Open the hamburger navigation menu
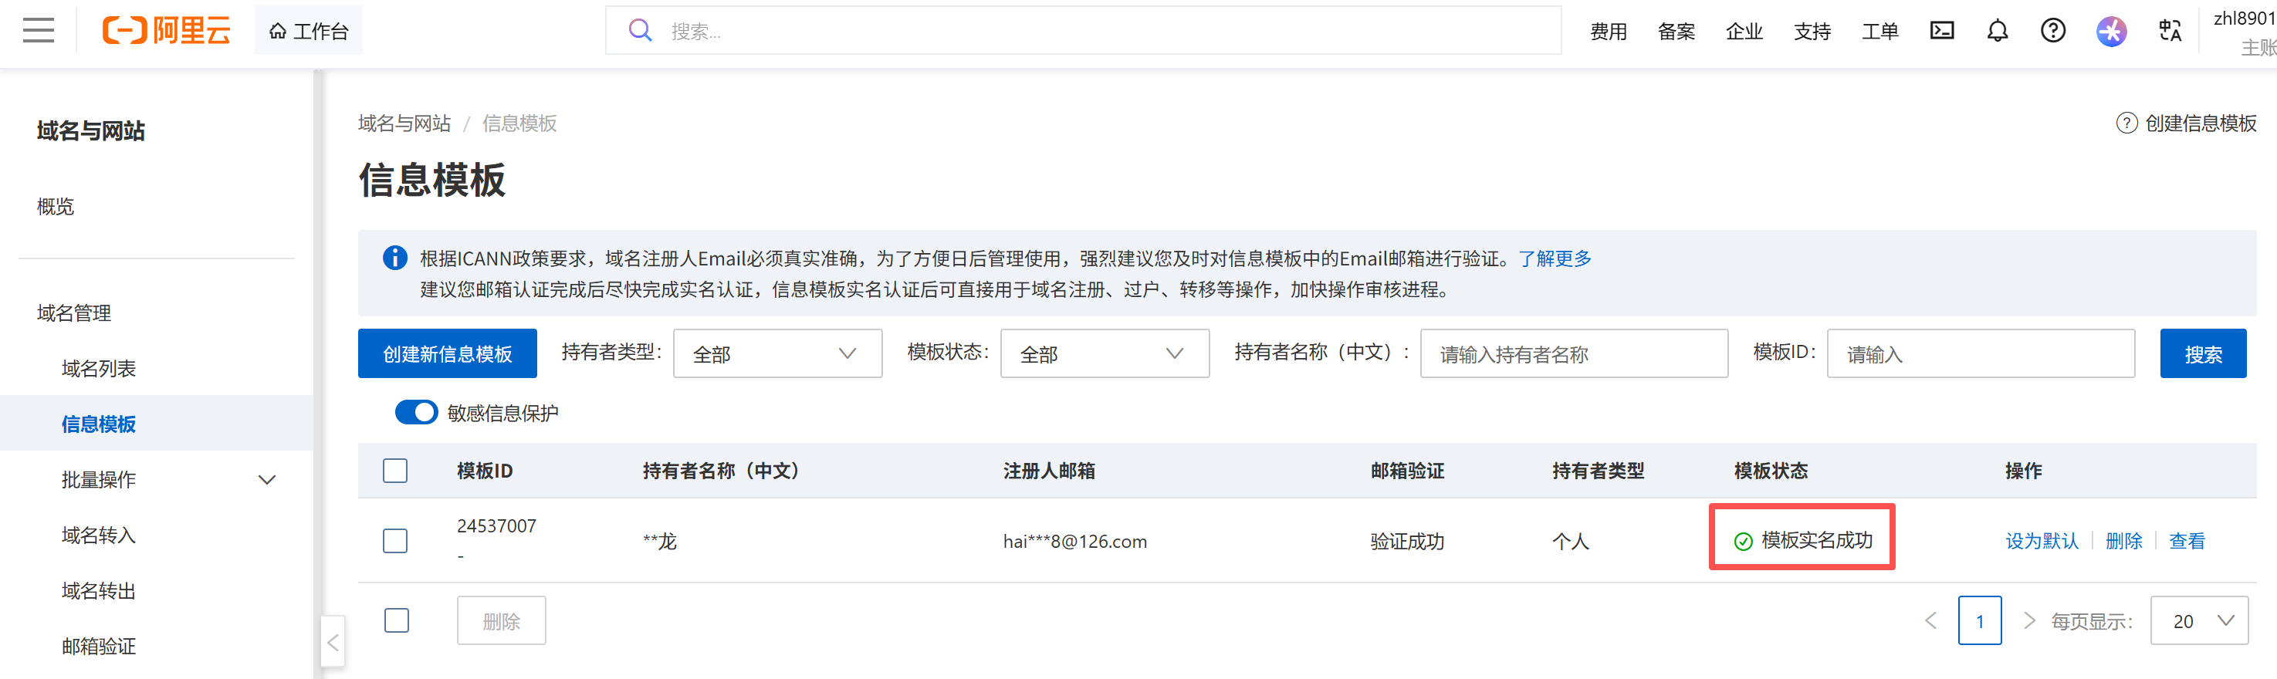This screenshot has height=679, width=2277. 38,31
